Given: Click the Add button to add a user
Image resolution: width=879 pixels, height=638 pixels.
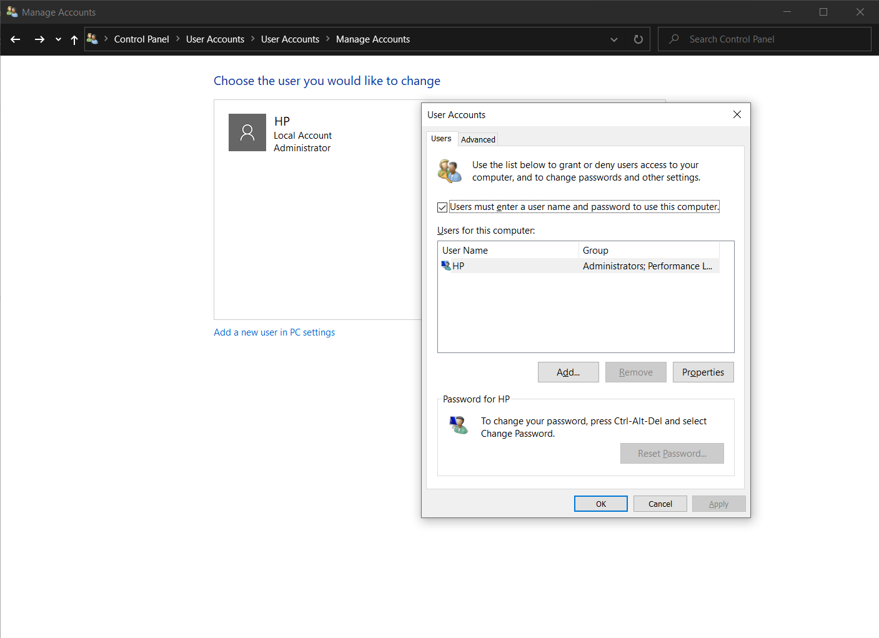Looking at the screenshot, I should tap(568, 372).
